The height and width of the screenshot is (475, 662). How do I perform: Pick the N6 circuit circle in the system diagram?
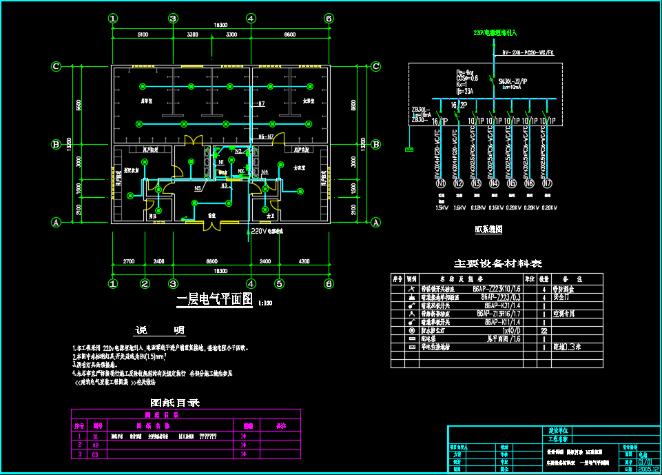click(x=529, y=183)
